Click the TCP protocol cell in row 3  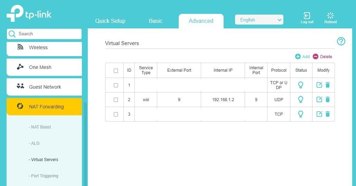(x=279, y=114)
